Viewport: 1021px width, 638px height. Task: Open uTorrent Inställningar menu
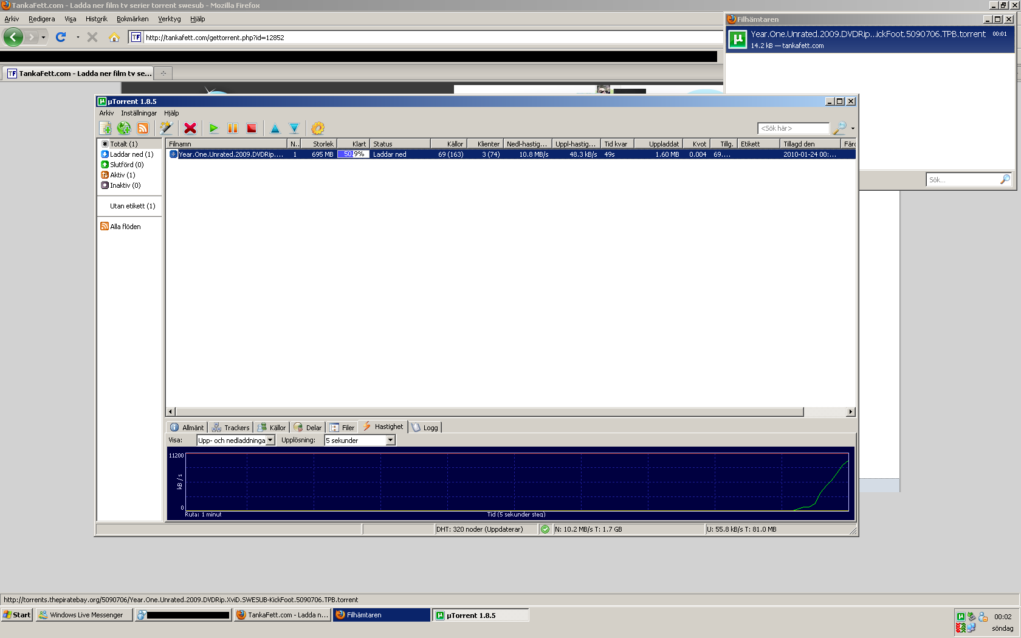click(x=139, y=113)
